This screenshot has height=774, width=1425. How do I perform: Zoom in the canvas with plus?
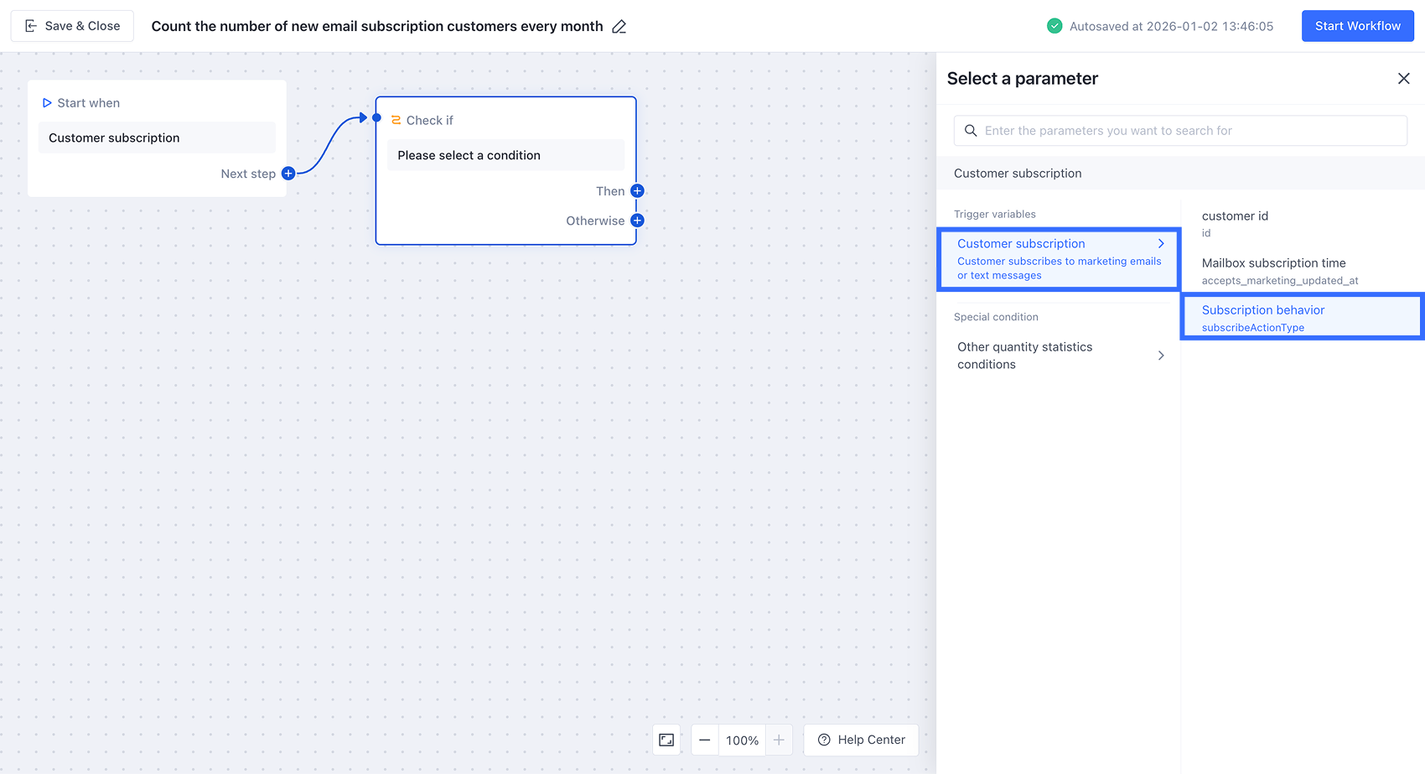[779, 740]
